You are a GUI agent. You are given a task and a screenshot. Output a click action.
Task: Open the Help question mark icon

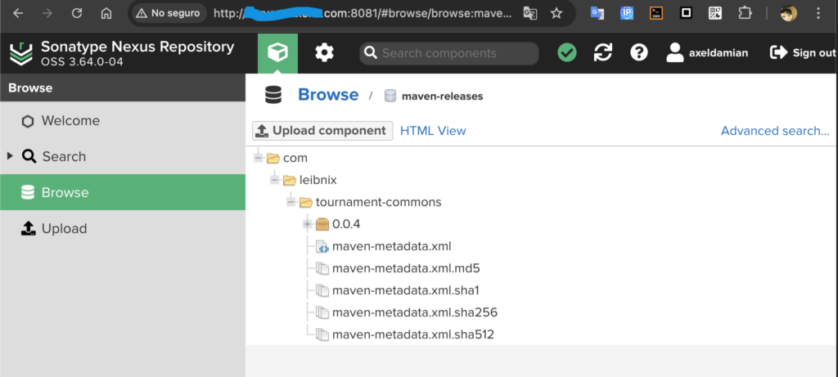(639, 53)
